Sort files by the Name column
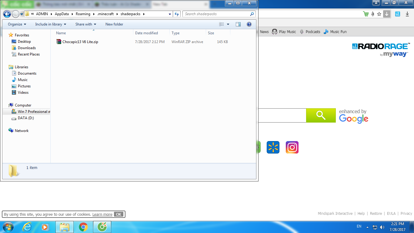Screen dimensions: 414x233 pos(94,33)
